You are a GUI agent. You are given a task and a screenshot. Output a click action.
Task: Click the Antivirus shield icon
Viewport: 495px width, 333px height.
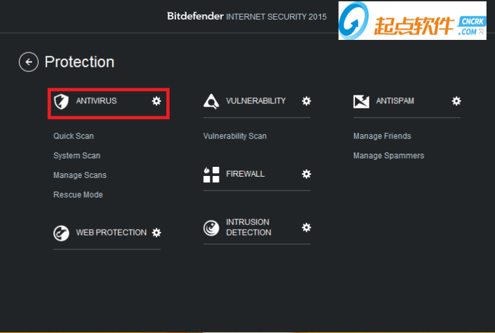(x=61, y=101)
